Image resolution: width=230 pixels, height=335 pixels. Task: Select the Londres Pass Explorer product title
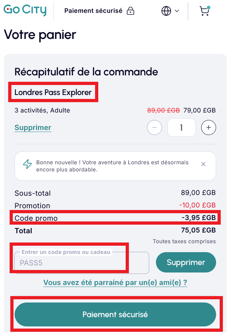(x=53, y=92)
